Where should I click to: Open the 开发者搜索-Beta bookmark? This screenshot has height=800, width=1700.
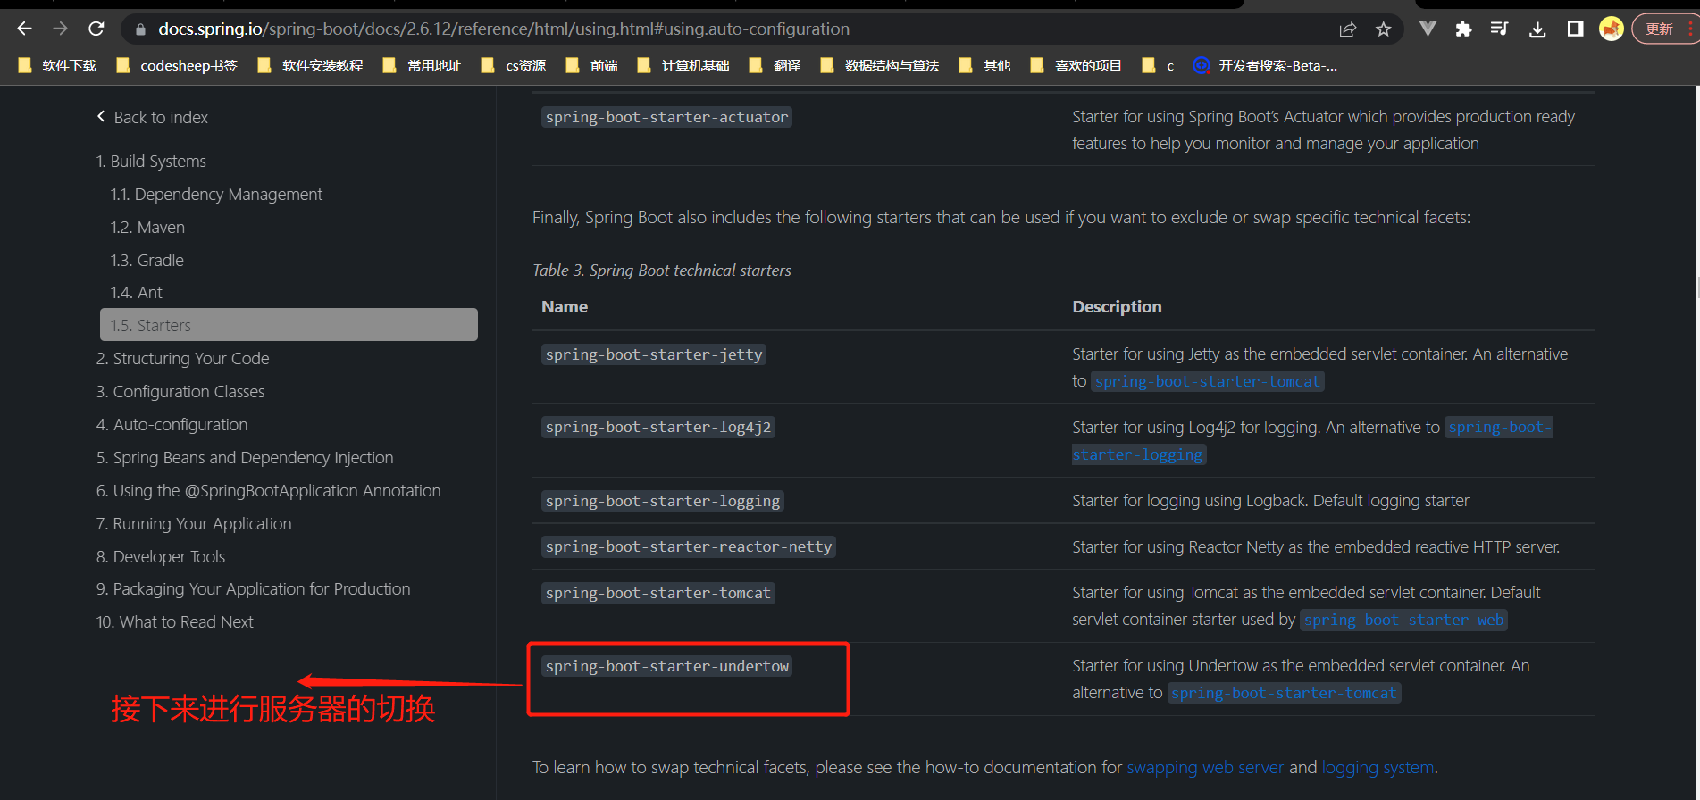1266,65
